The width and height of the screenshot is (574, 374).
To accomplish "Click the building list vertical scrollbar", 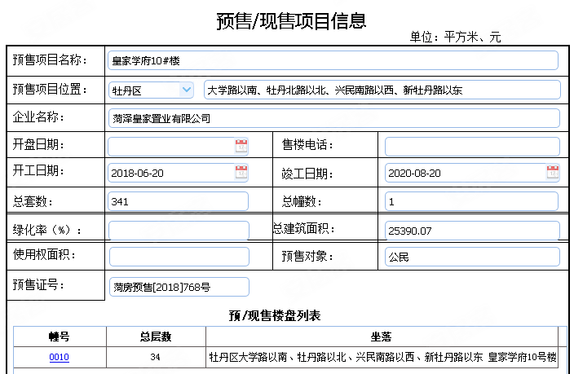I will pyautogui.click(x=562, y=349).
